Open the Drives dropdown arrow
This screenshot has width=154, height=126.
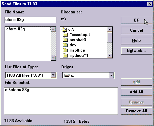pos(111,75)
